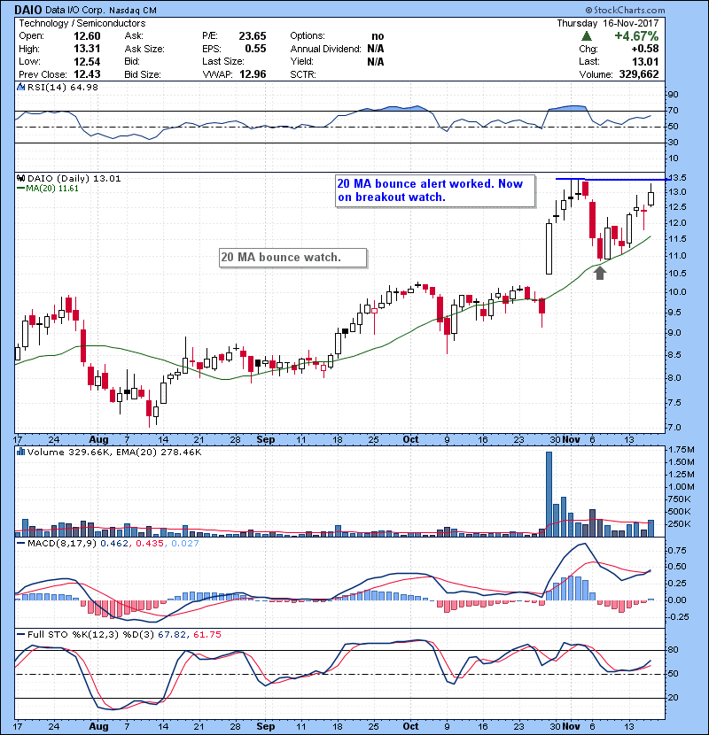Click the 'Nasdaq CM' exchange label
The height and width of the screenshot is (735, 709).
(x=133, y=11)
